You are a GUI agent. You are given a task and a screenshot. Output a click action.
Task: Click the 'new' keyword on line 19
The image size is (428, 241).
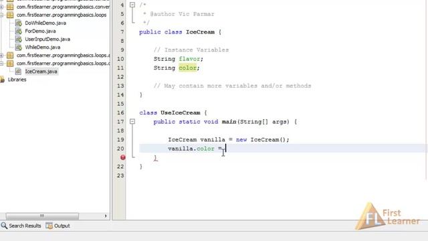pyautogui.click(x=241, y=140)
